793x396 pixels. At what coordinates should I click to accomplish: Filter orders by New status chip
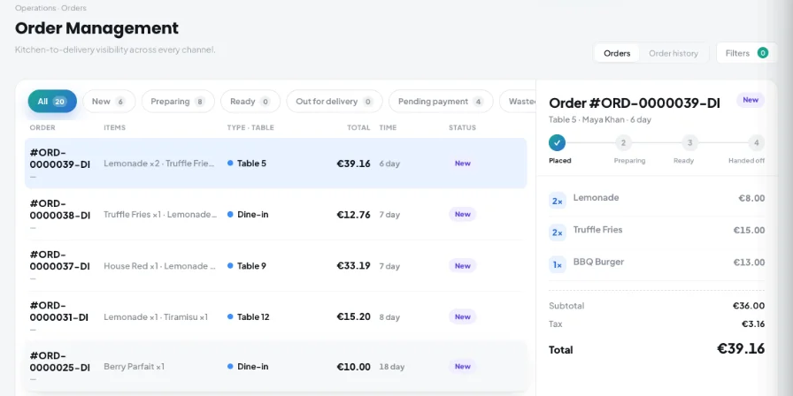pyautogui.click(x=109, y=102)
